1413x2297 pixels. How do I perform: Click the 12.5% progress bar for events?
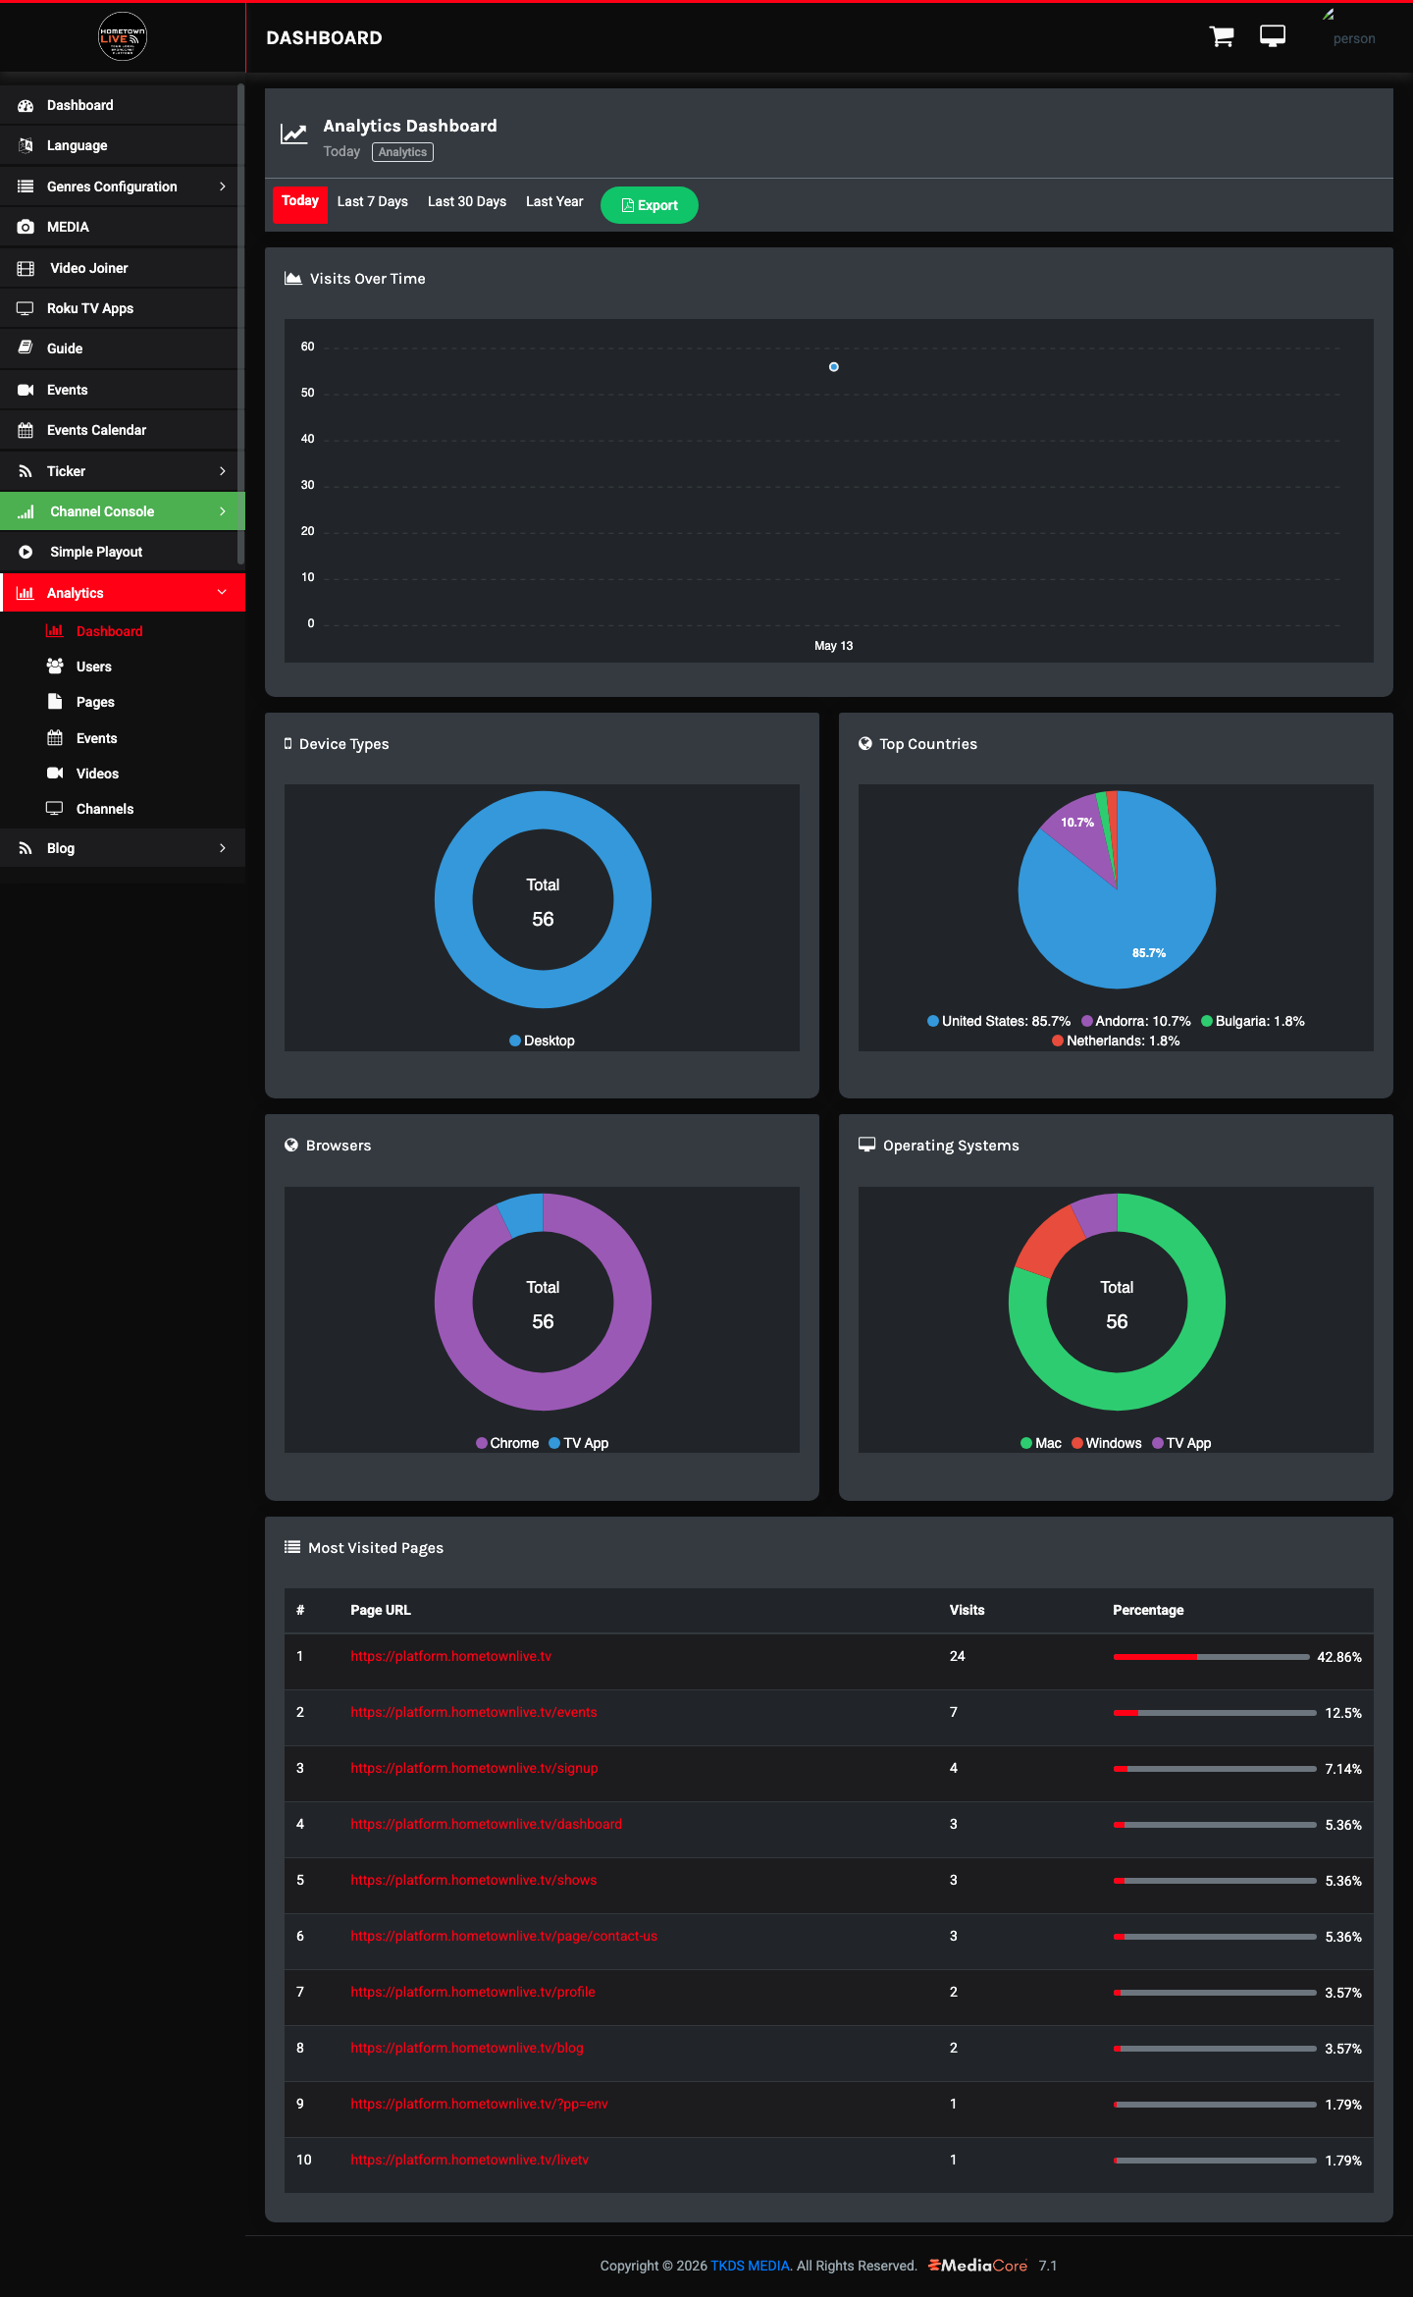click(1215, 1713)
